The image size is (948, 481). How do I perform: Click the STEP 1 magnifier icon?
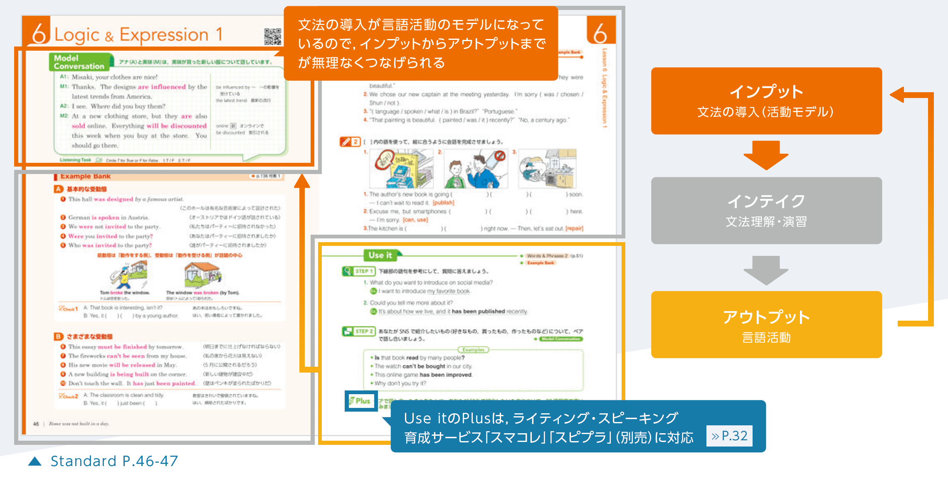pos(347,271)
